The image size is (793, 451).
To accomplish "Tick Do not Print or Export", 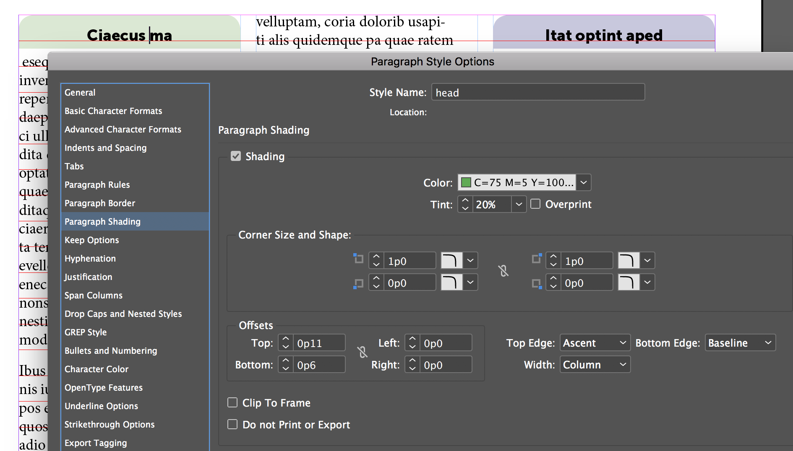I will click(x=232, y=425).
